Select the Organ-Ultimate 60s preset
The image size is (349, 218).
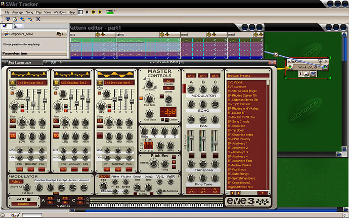click(240, 187)
